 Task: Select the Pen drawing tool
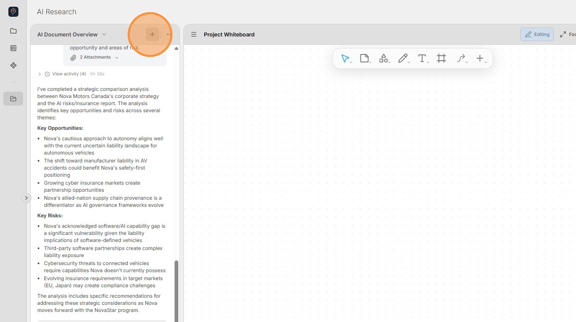tap(403, 59)
